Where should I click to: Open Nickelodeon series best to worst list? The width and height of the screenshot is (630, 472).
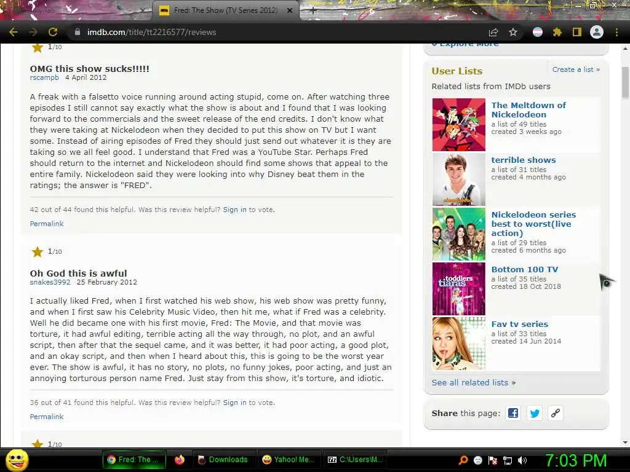point(533,224)
